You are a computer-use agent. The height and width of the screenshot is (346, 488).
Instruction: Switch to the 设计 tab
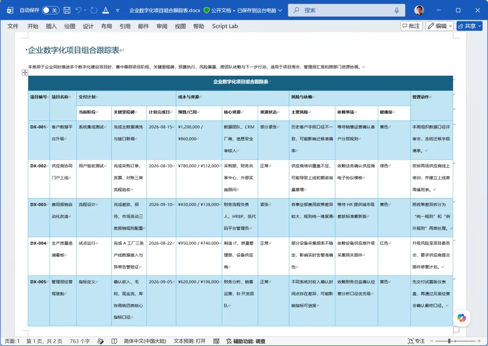88,26
